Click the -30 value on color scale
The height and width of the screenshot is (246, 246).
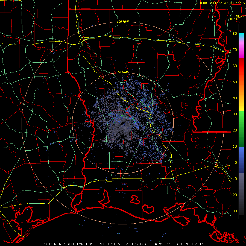pos(234,211)
